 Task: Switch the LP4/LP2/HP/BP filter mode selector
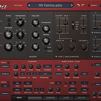(x=73, y=25)
